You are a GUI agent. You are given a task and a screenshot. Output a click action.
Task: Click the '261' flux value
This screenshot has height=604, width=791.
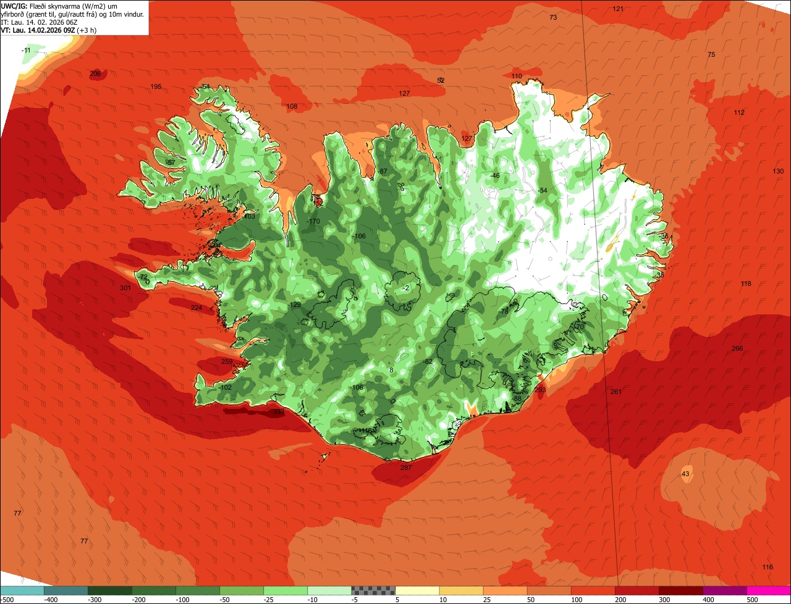616,392
